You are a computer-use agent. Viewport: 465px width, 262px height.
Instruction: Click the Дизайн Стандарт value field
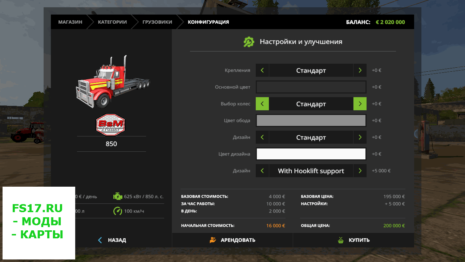(x=311, y=137)
